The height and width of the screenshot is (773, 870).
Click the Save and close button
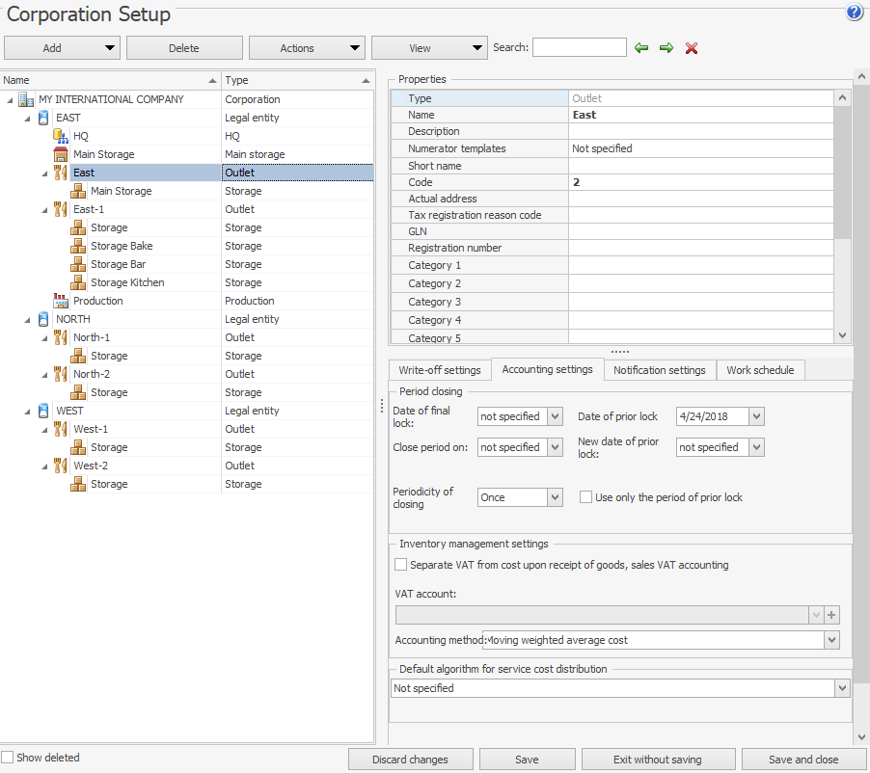point(803,760)
